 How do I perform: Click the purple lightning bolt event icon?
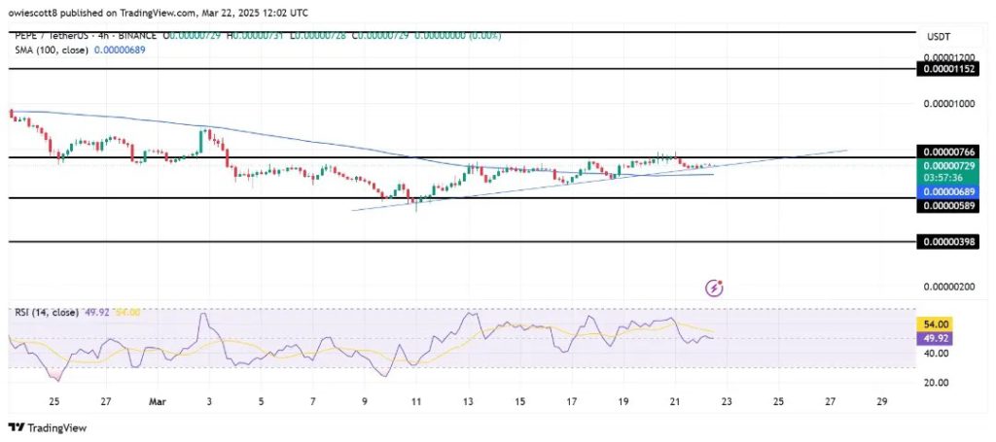point(715,288)
